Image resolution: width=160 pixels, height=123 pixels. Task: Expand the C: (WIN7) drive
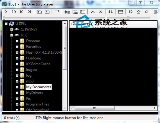coord(12,29)
